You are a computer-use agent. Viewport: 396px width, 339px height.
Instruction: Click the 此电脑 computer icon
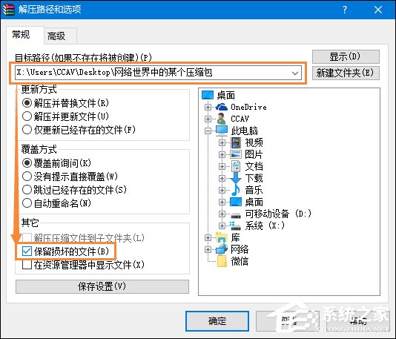click(x=222, y=131)
